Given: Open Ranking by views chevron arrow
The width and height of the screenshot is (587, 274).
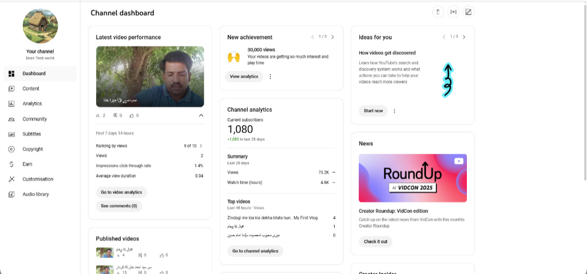Looking at the screenshot, I should click(x=201, y=146).
